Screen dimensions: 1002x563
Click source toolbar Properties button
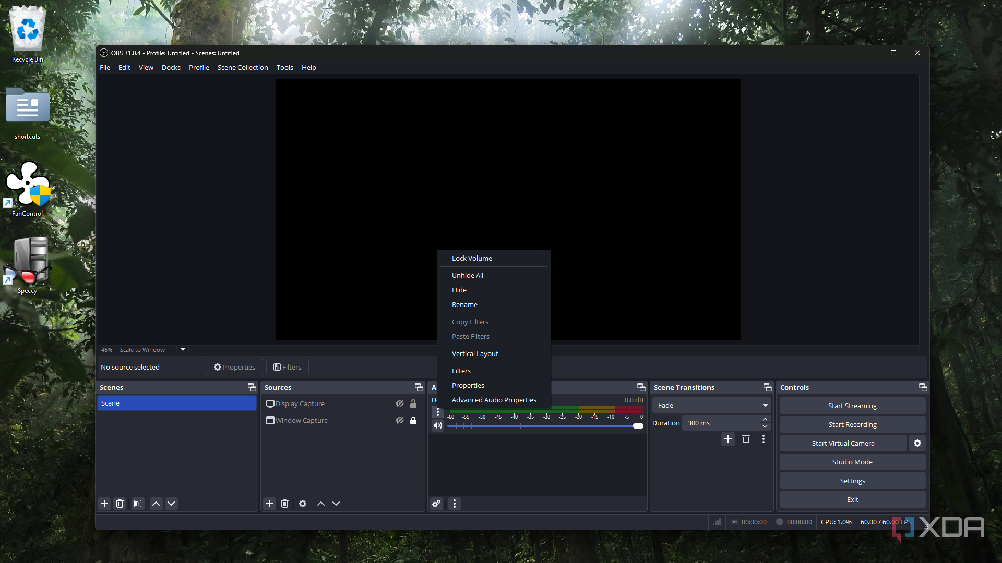click(x=234, y=367)
